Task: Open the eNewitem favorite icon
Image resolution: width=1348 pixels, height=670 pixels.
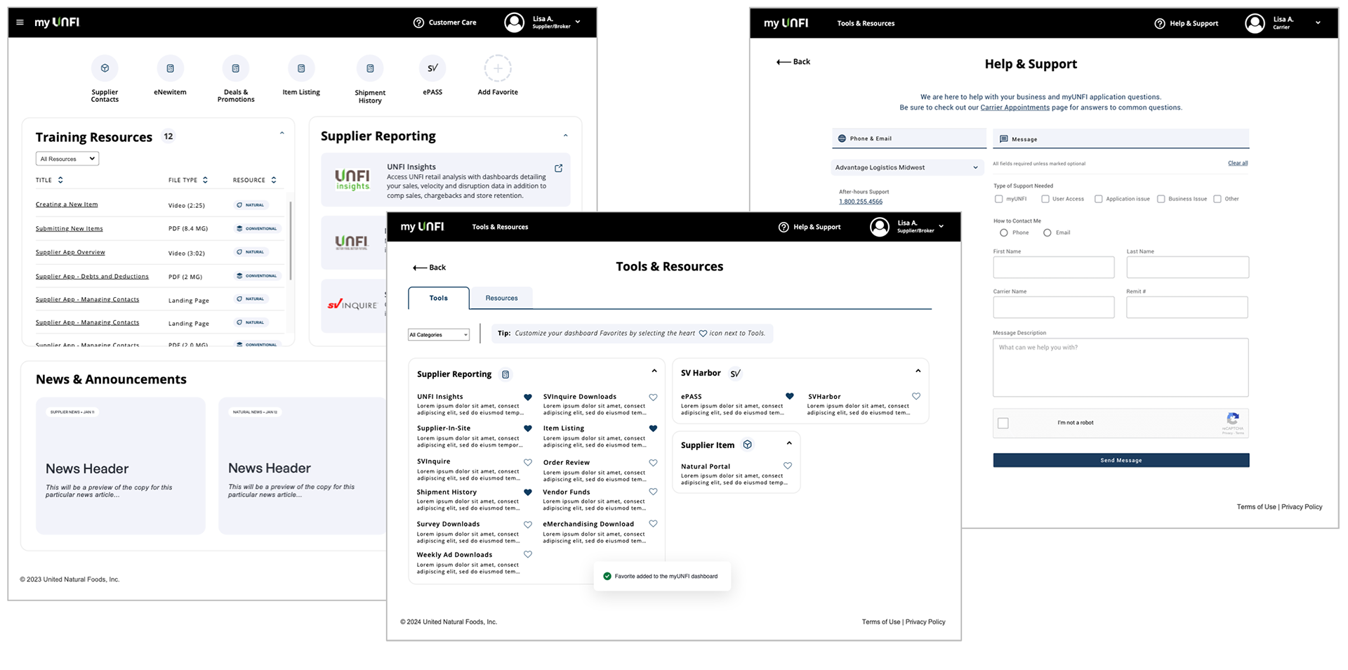Action: click(x=170, y=68)
